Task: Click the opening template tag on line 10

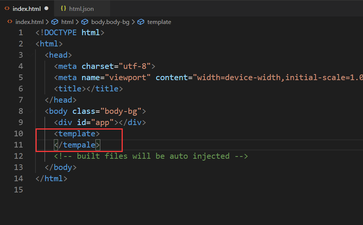Action: 77,134
